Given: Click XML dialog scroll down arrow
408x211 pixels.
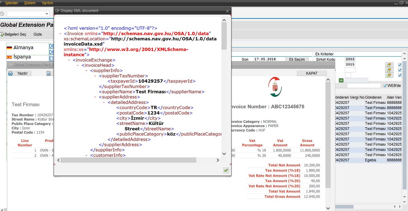Looking at the screenshot, I should [x=224, y=154].
